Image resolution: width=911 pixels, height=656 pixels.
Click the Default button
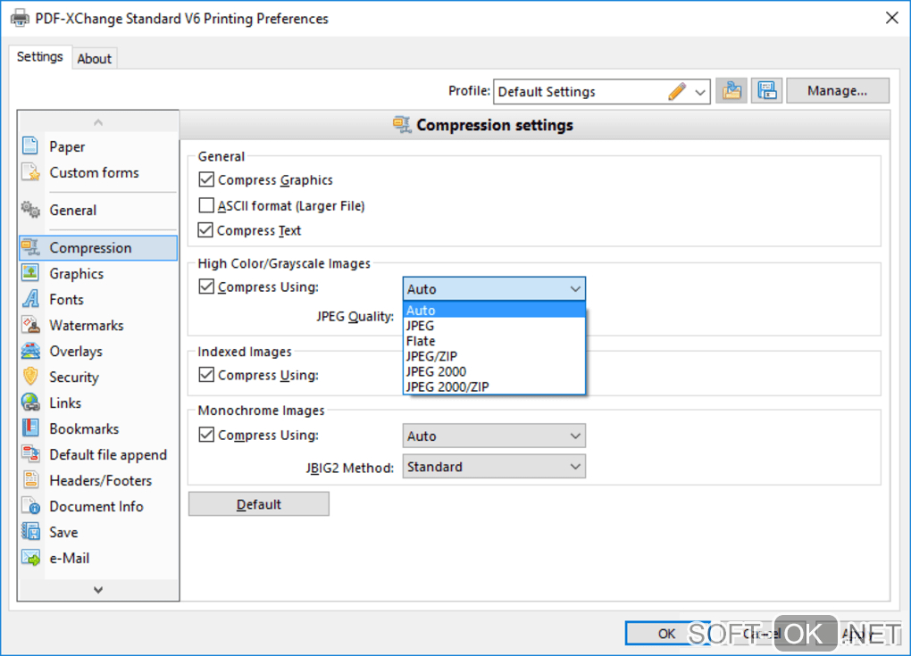[x=258, y=504]
